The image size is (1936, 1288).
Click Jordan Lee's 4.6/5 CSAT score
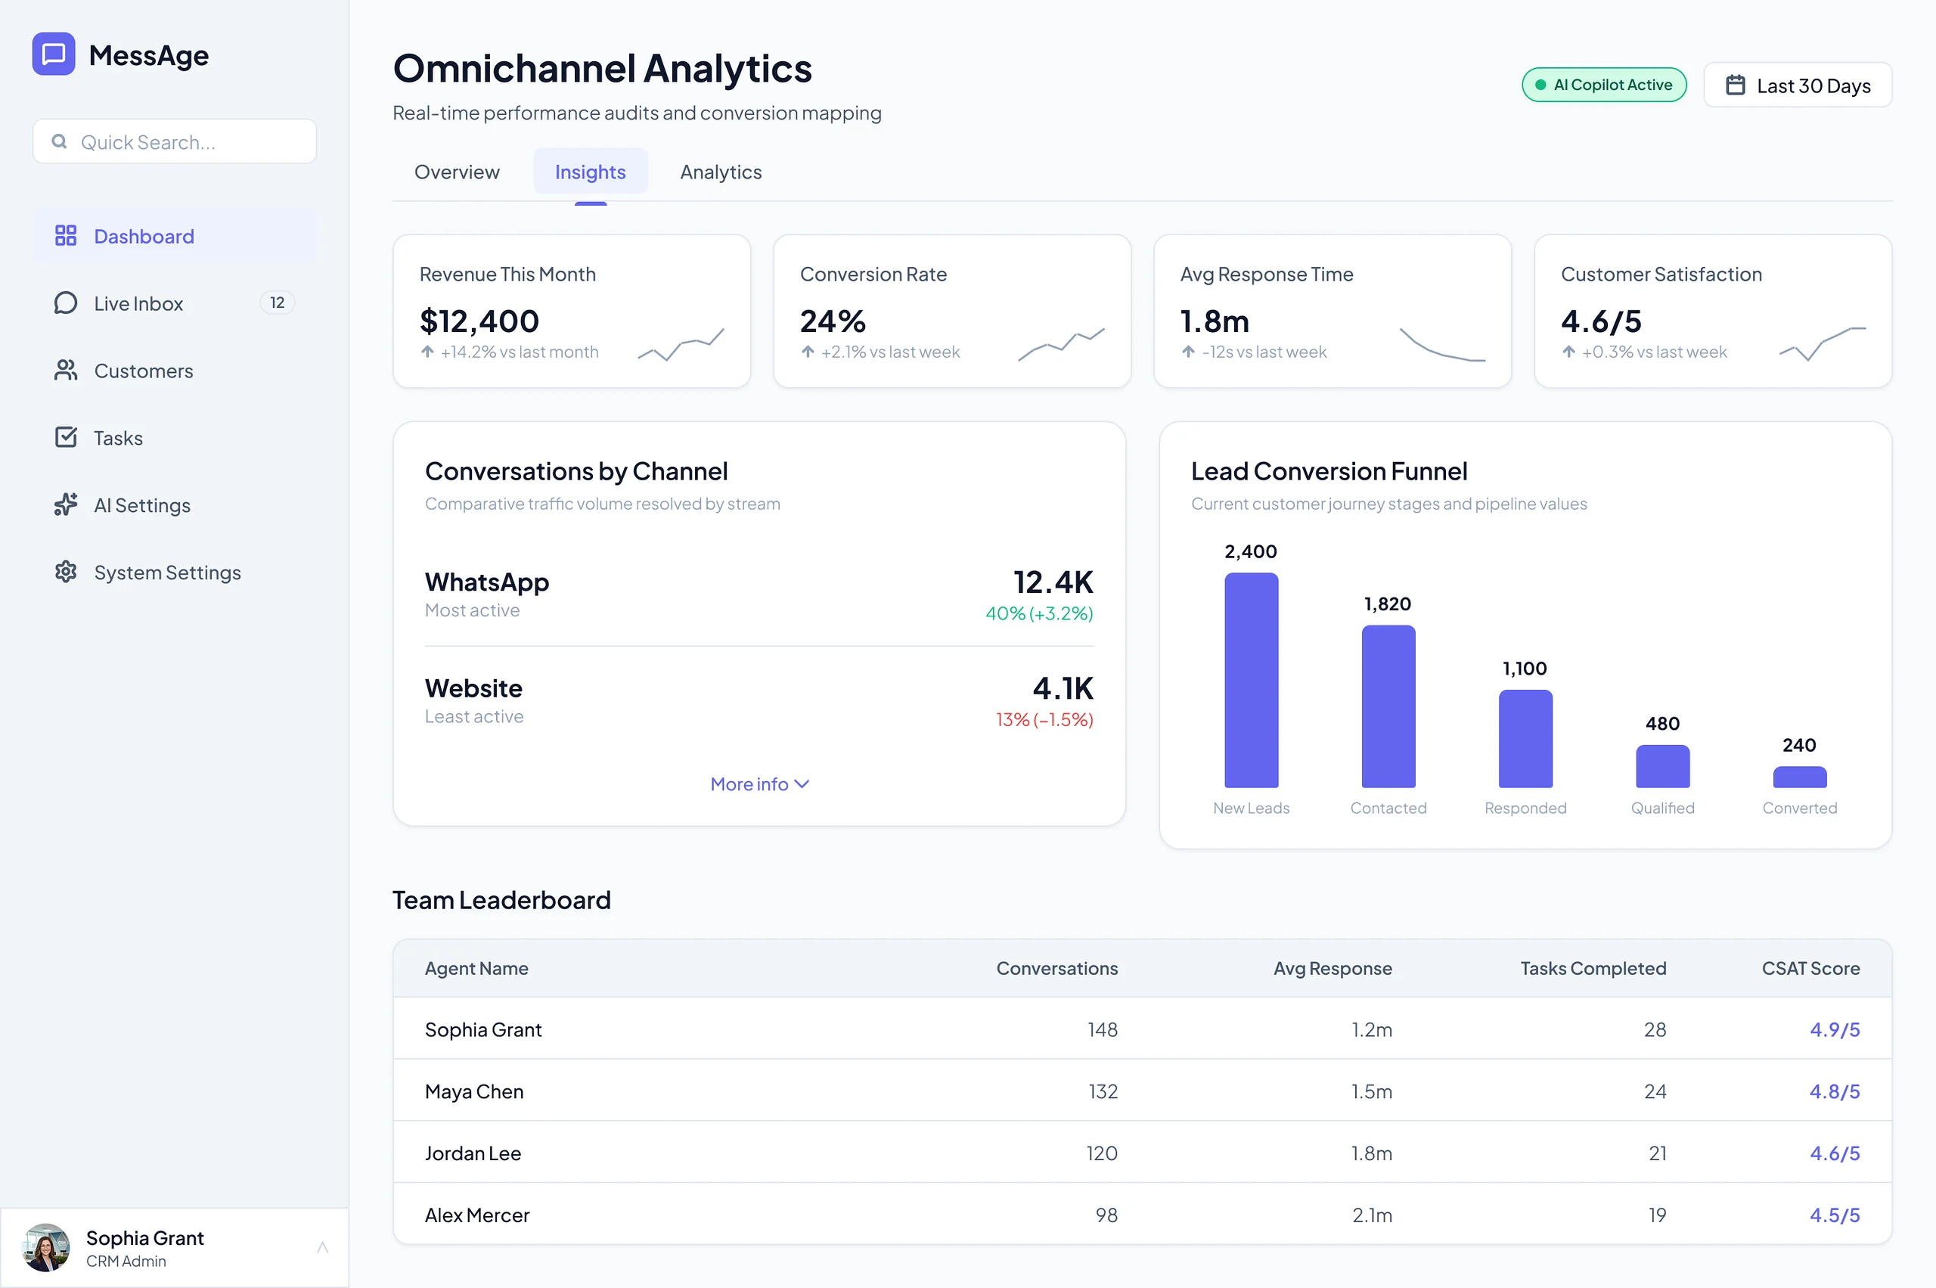tap(1834, 1153)
